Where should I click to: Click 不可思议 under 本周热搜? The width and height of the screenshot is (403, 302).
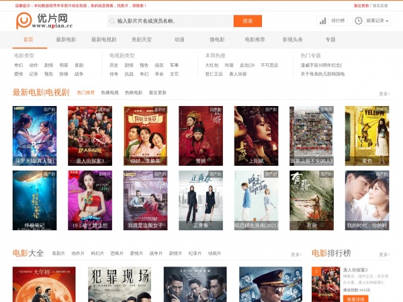pos(269,65)
